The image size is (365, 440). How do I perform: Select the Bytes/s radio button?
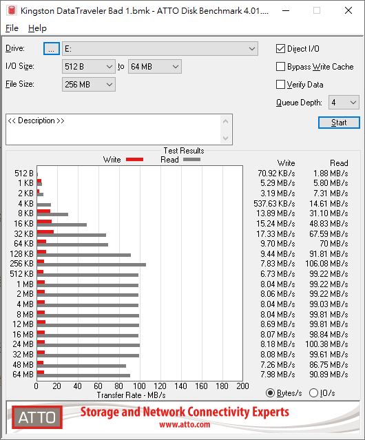pos(270,393)
